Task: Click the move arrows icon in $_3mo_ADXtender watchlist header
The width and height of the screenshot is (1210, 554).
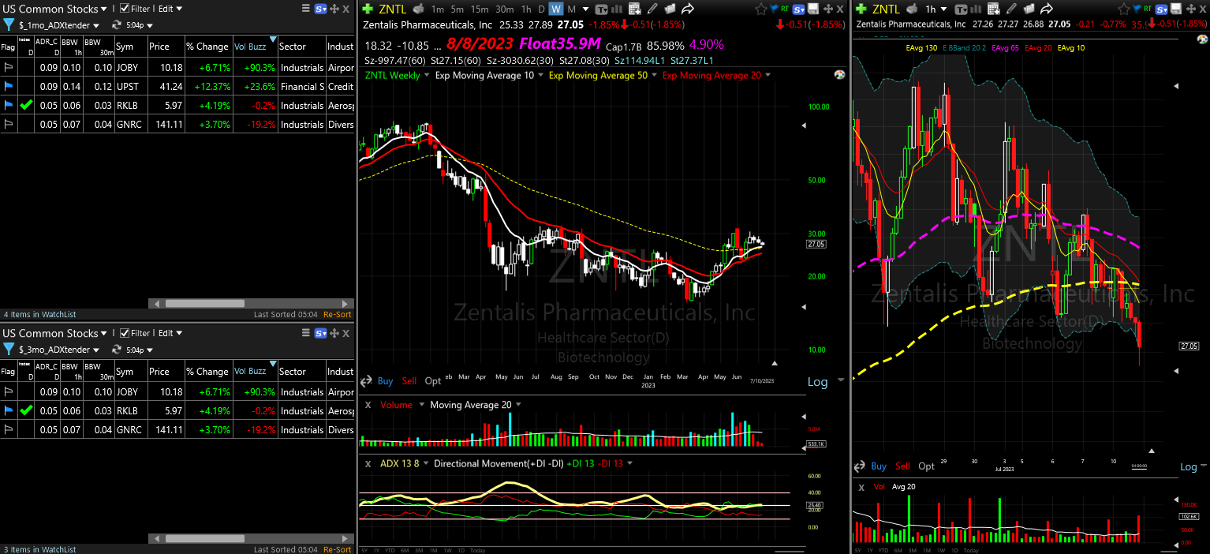Action: (334, 333)
